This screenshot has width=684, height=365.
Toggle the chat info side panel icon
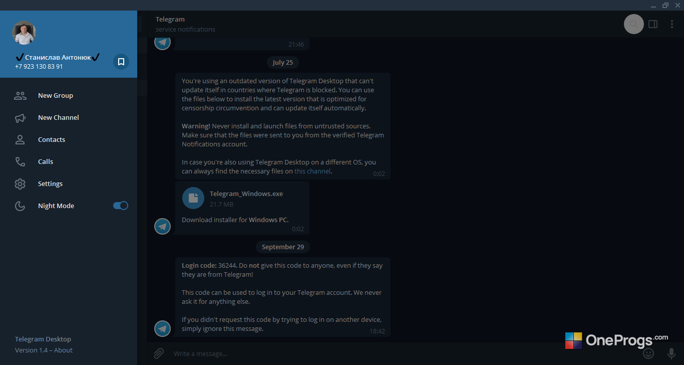pyautogui.click(x=653, y=24)
